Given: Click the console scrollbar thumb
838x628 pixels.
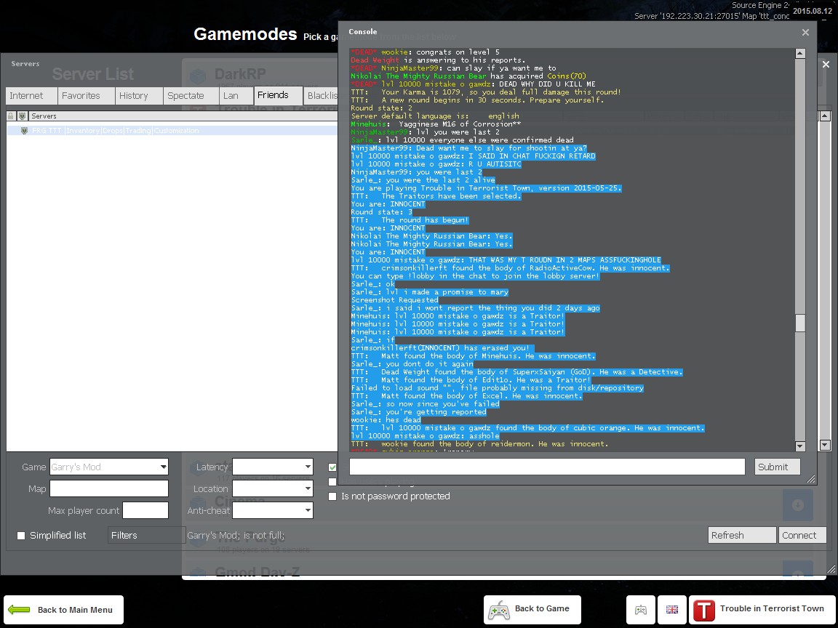Looking at the screenshot, I should (x=800, y=323).
